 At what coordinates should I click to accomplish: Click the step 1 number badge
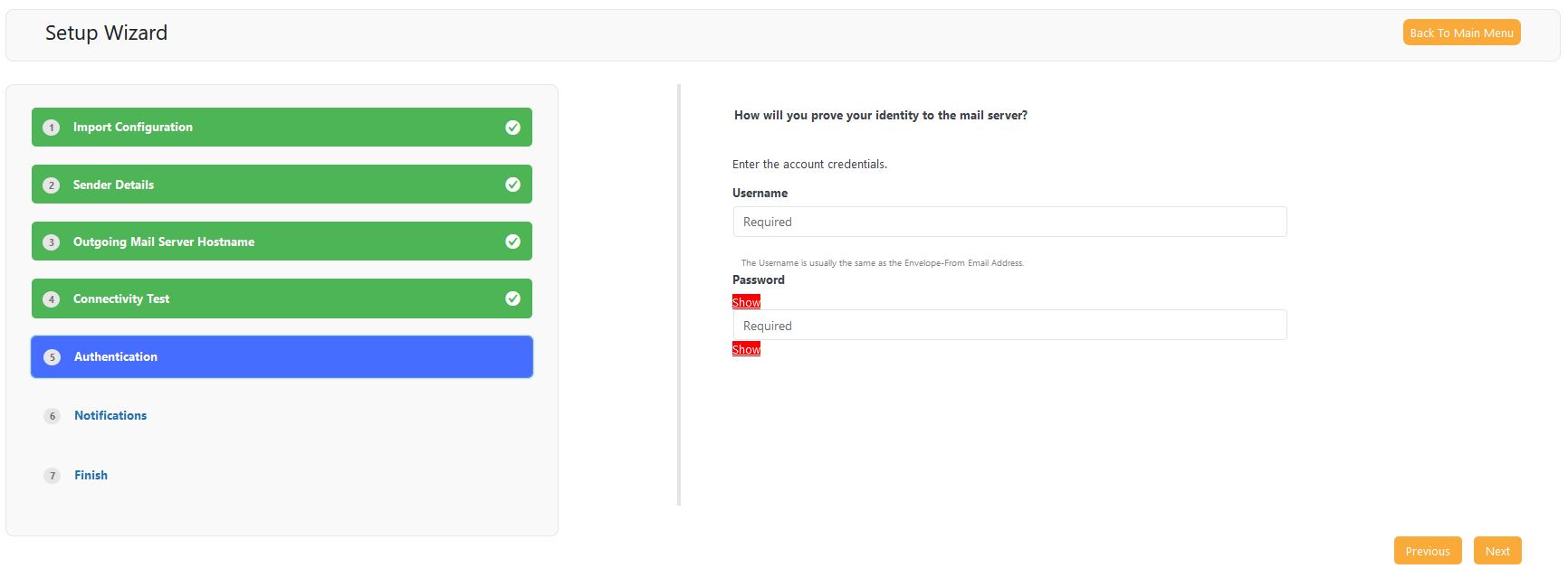tap(52, 128)
